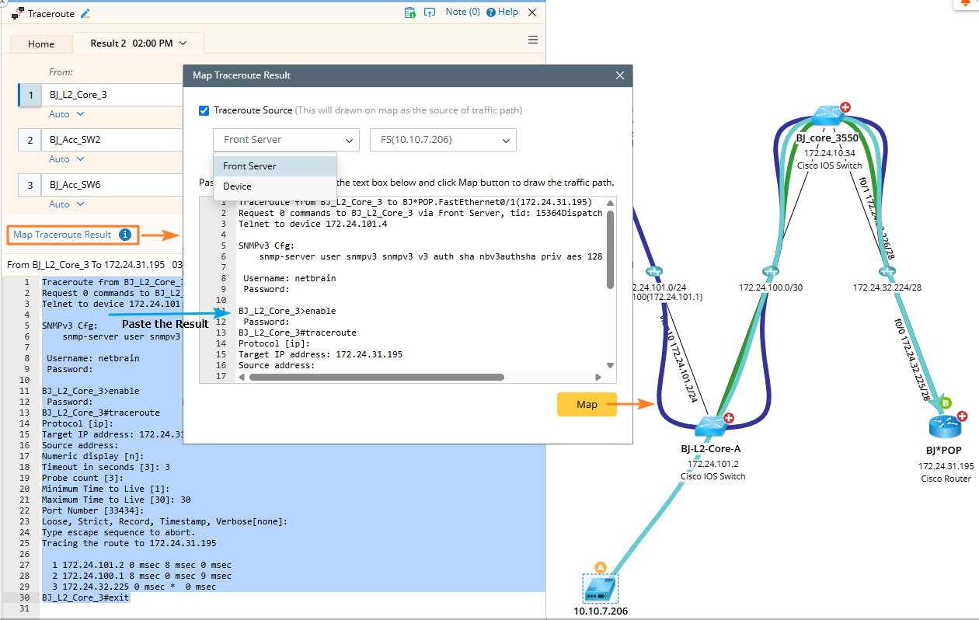Expand the Auto dropdown under BJ_Acc_SW6

click(67, 204)
